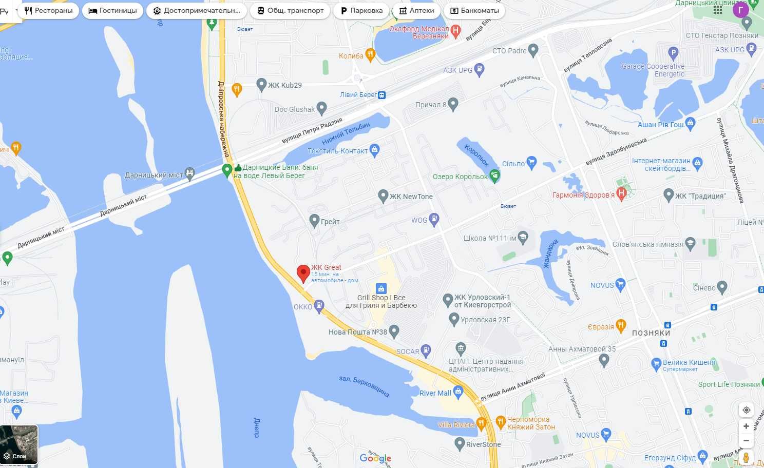Viewport: 764px width, 468px height.
Task: Select the Банкоматы chip
Action: coord(475,10)
